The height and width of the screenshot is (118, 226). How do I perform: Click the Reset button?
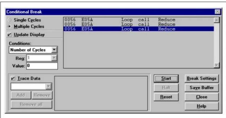coord(166,97)
